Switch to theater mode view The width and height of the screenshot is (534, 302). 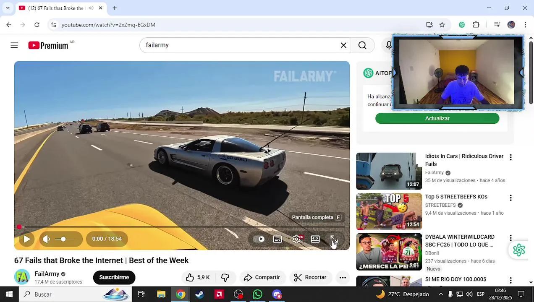(x=315, y=239)
